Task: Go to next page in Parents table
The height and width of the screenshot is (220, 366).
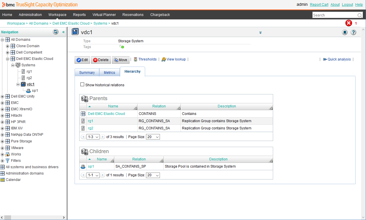Action: pyautogui.click(x=103, y=137)
